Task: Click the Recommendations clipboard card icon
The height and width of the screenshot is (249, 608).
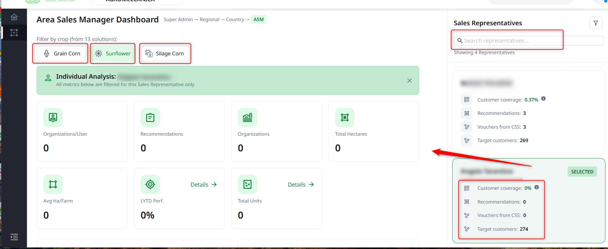Action: (150, 117)
